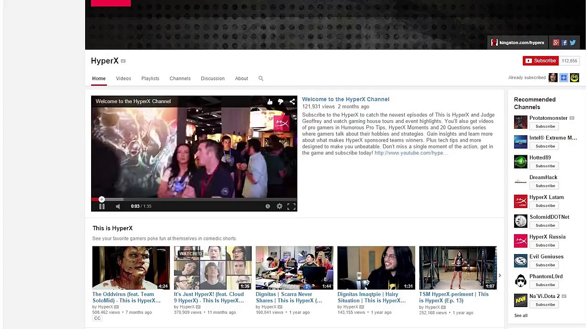Viewport: 586px width, 329px height.
Task: Click See all recommended channels
Action: pyautogui.click(x=521, y=316)
